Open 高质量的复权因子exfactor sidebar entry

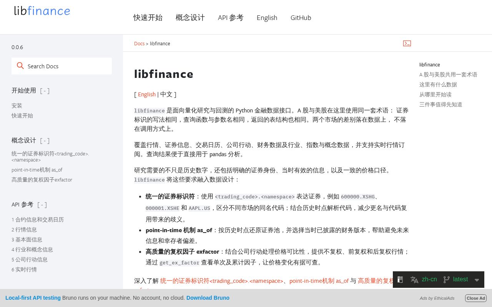click(42, 180)
